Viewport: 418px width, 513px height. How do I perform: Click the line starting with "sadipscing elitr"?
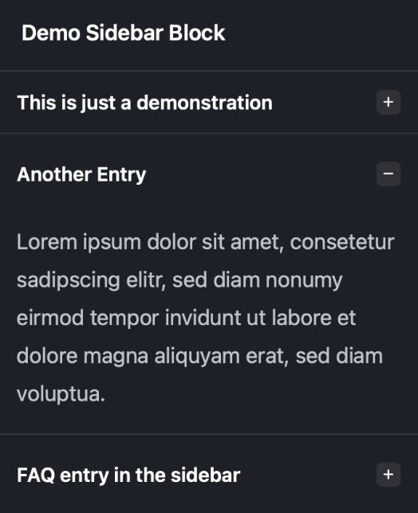tap(179, 280)
